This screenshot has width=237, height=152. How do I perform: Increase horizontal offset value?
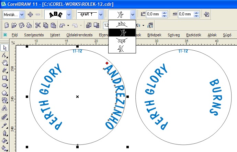(x=196, y=13)
